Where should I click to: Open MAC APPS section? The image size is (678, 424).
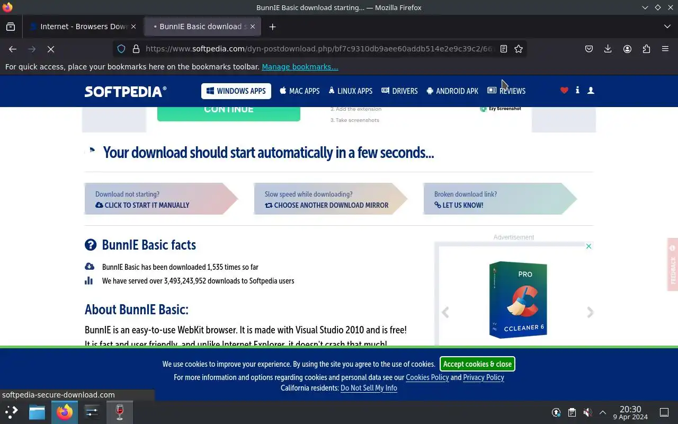tap(300, 91)
